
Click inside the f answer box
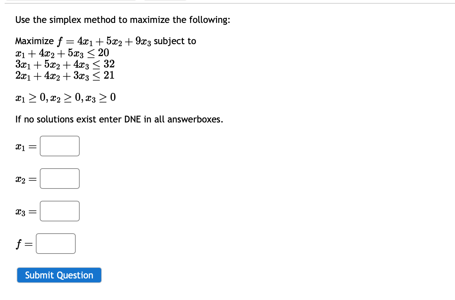pos(55,243)
